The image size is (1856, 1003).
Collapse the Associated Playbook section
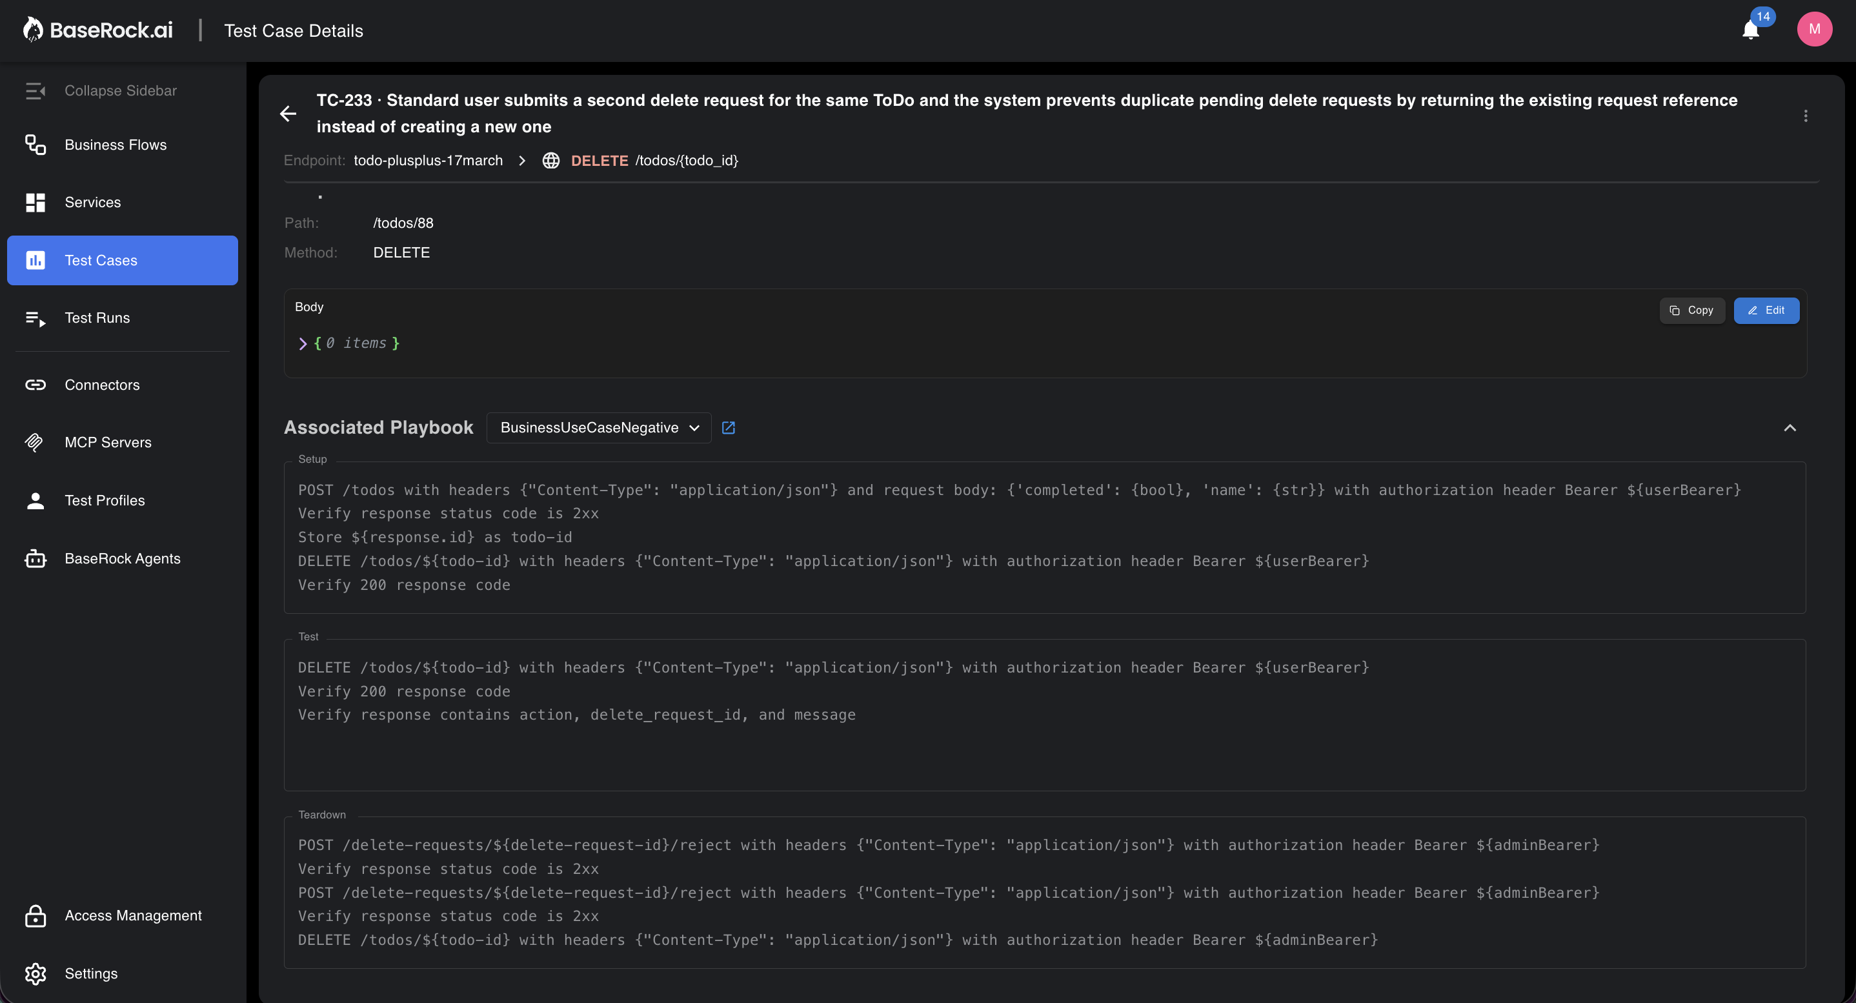[x=1790, y=428]
